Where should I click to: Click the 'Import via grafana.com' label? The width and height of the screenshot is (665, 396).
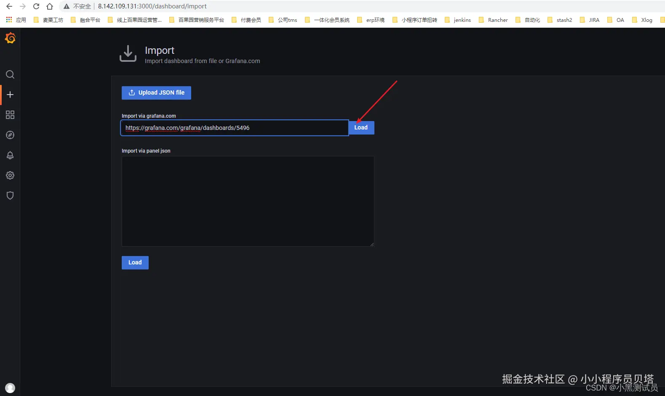point(149,116)
